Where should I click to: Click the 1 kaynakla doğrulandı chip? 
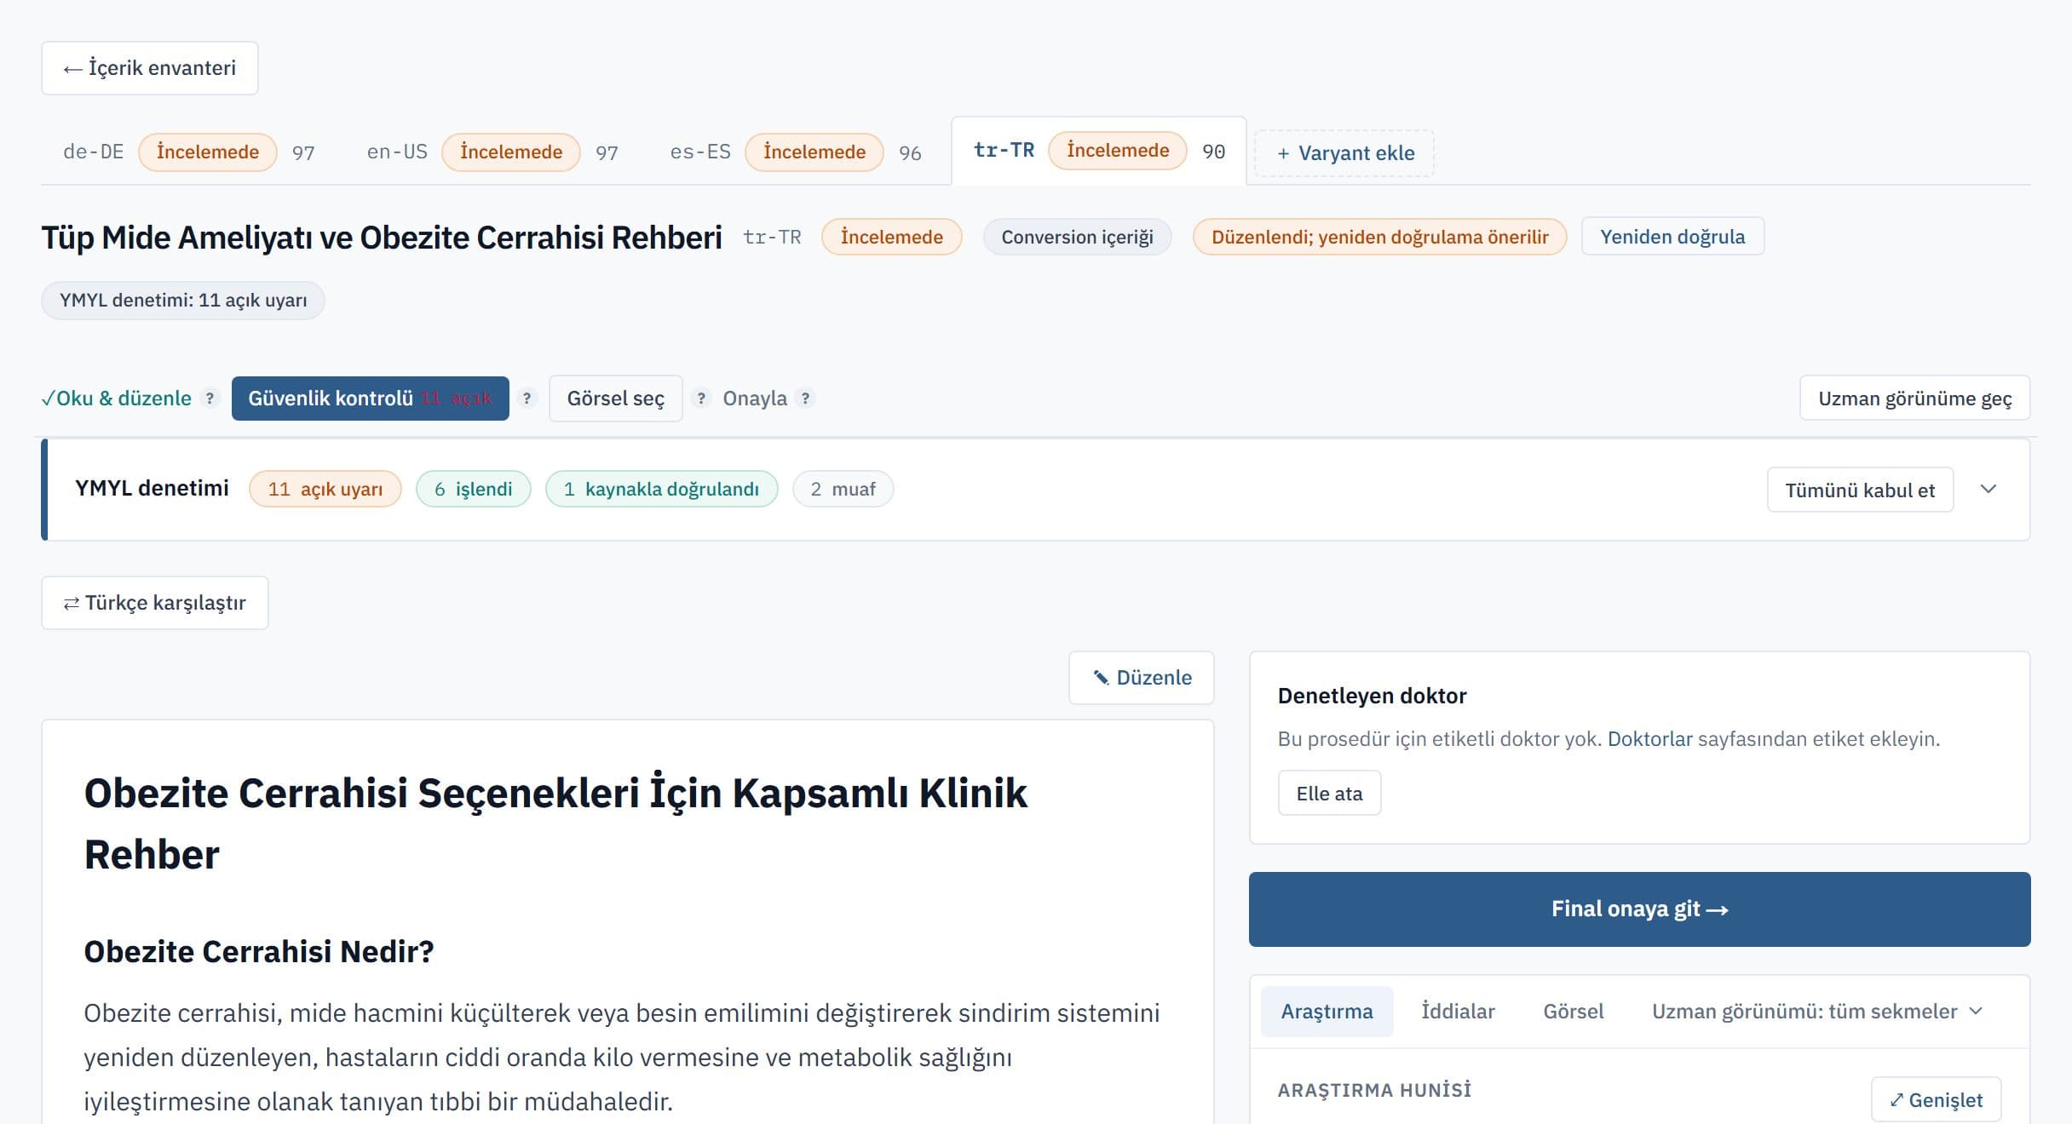(x=661, y=490)
